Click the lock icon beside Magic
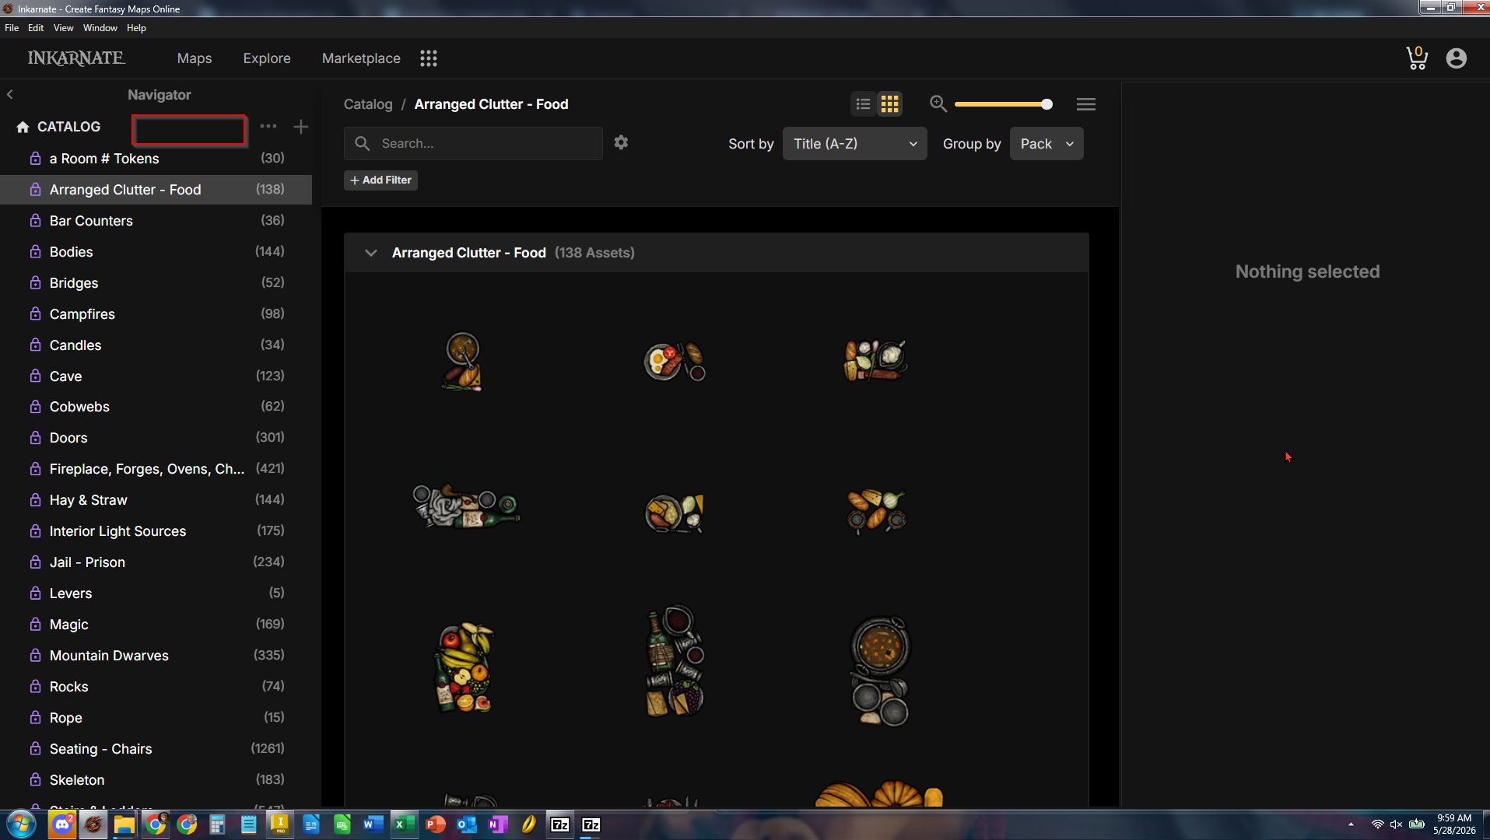Image resolution: width=1490 pixels, height=840 pixels. coord(35,624)
